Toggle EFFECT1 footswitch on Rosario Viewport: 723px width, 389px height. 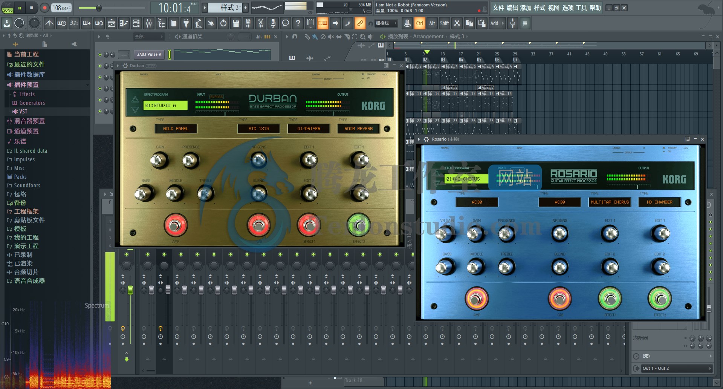[610, 299]
